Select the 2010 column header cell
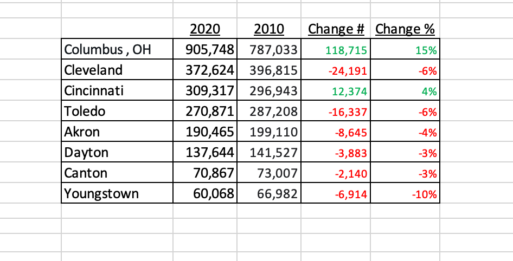 [269, 29]
